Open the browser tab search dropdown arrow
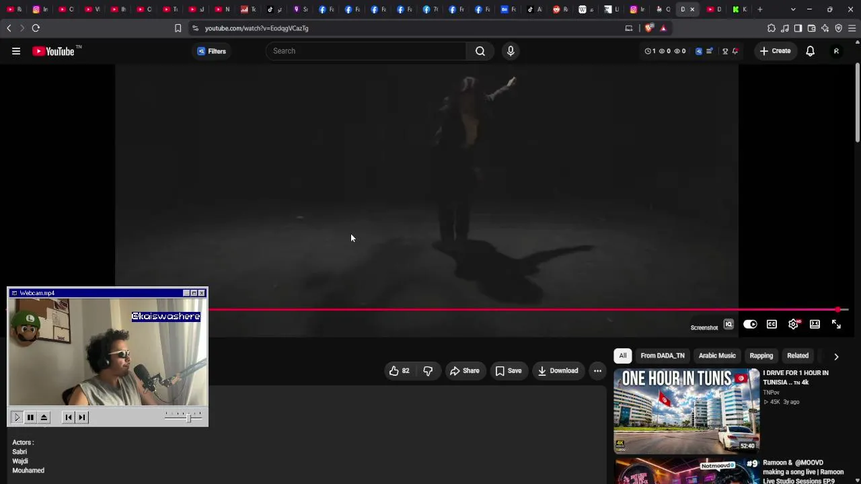 tap(793, 9)
